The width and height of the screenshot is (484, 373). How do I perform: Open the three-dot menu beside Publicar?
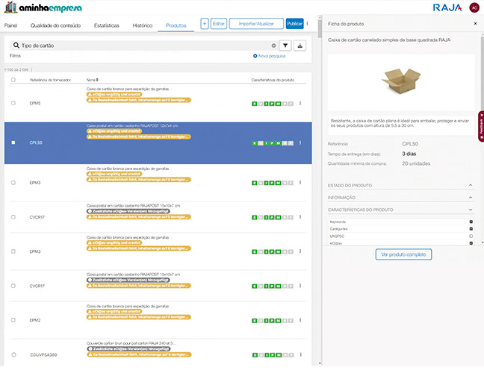(307, 23)
